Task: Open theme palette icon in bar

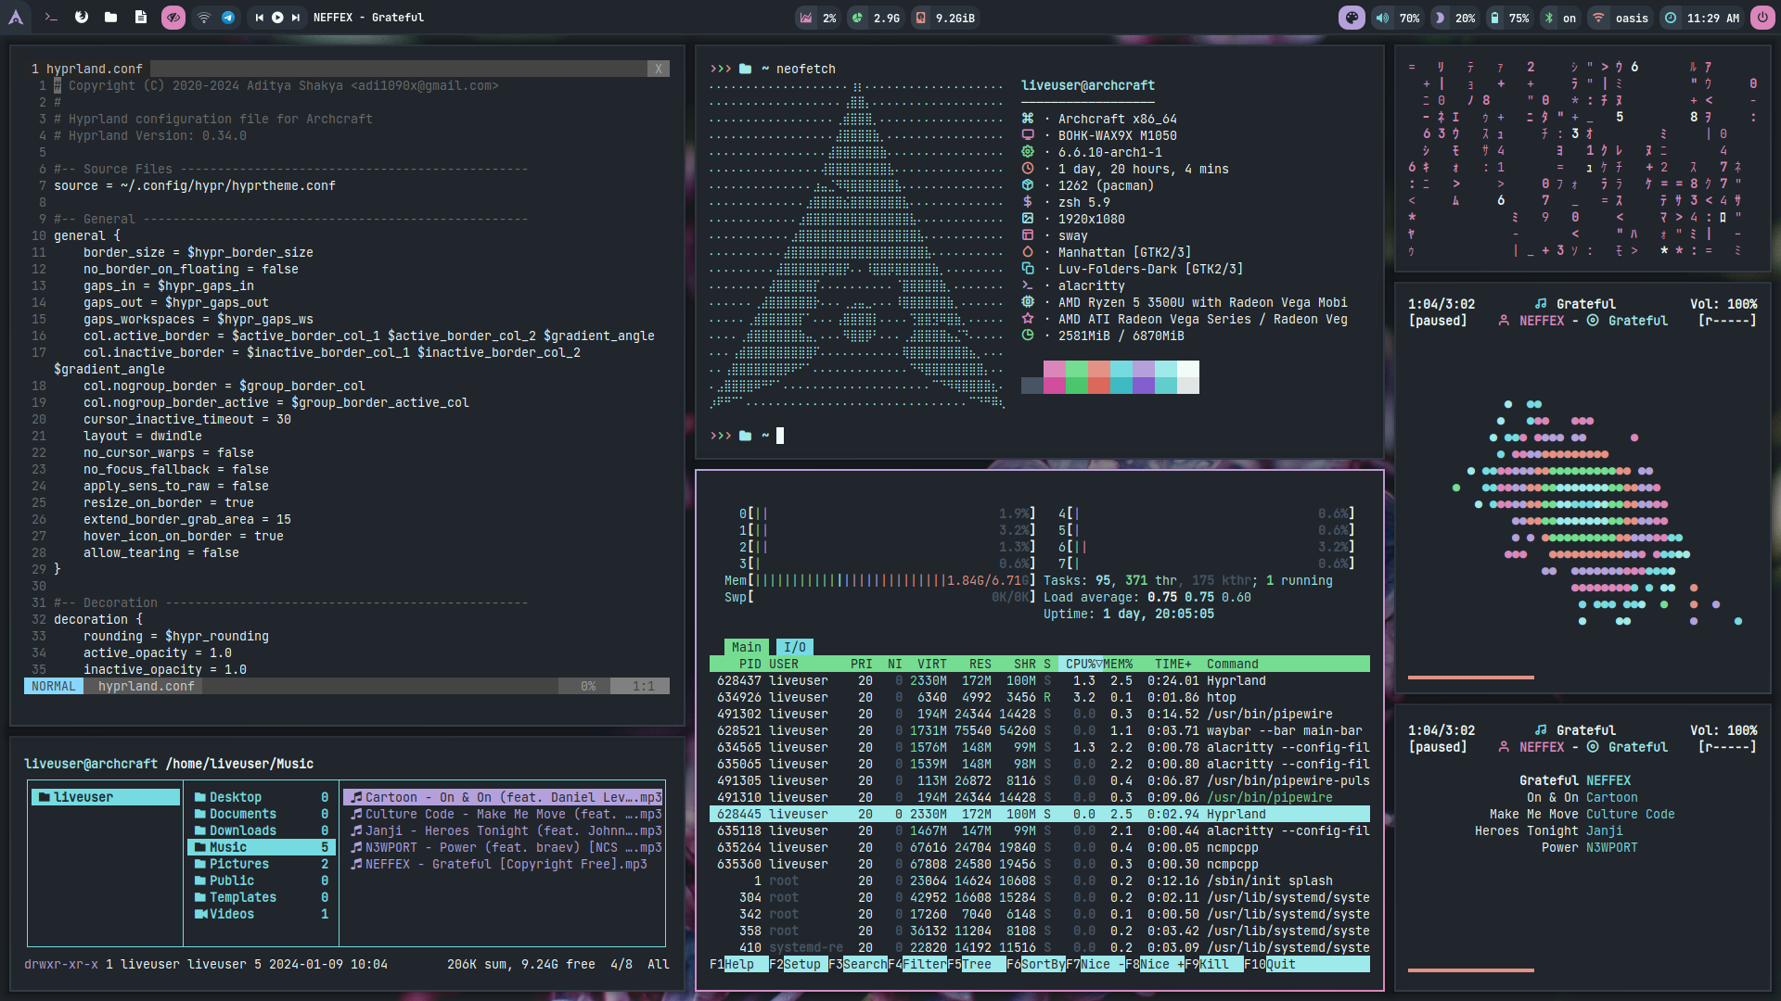Action: coord(1352,18)
